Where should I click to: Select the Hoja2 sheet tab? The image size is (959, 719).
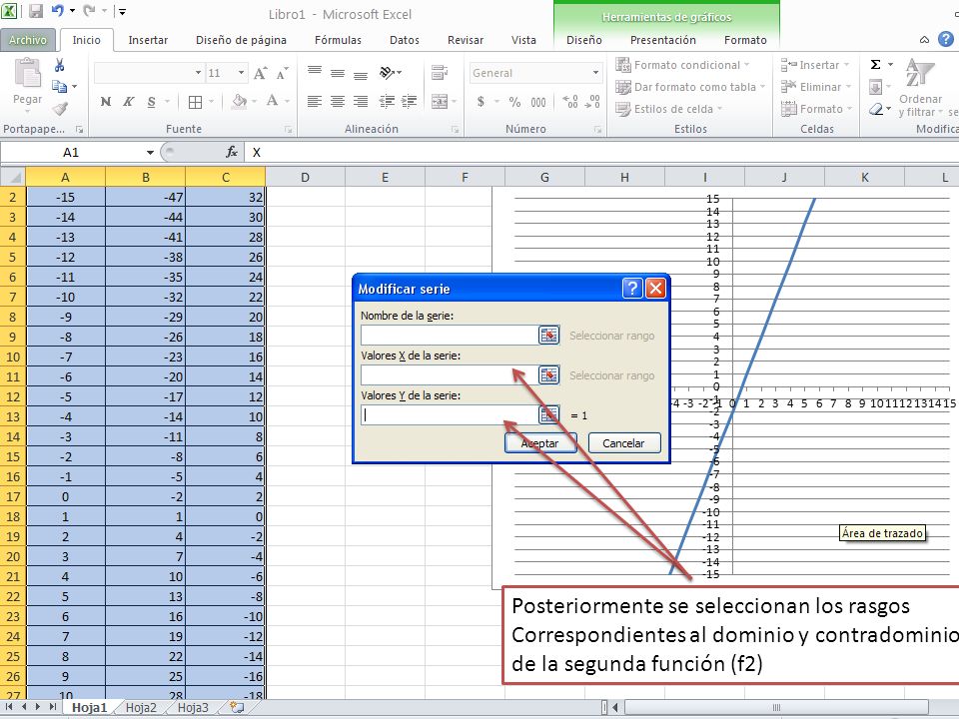coord(141,707)
